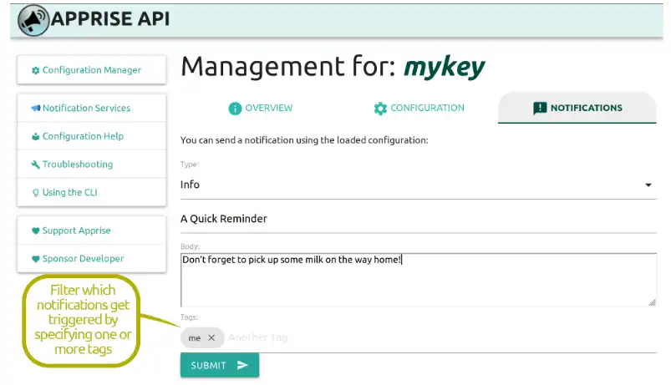
Task: Open the Type dropdown showing Info
Action: pos(418,185)
